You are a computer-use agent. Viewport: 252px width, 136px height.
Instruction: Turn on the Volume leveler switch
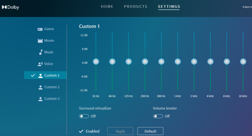pyautogui.click(x=158, y=116)
